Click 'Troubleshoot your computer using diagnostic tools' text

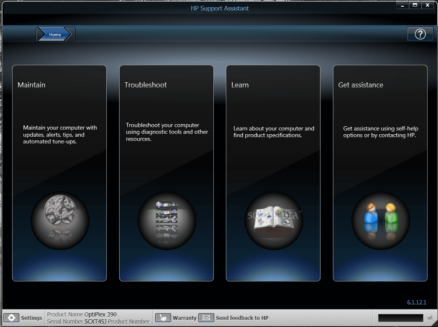(167, 132)
